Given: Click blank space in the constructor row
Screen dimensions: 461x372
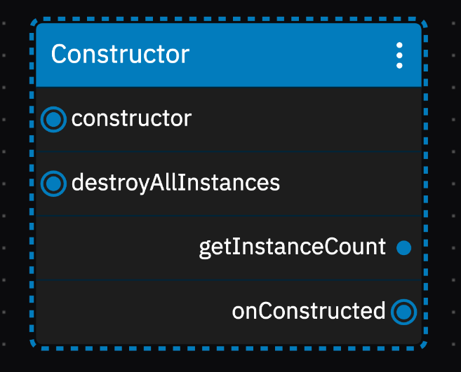Looking at the screenshot, I should 306,119.
